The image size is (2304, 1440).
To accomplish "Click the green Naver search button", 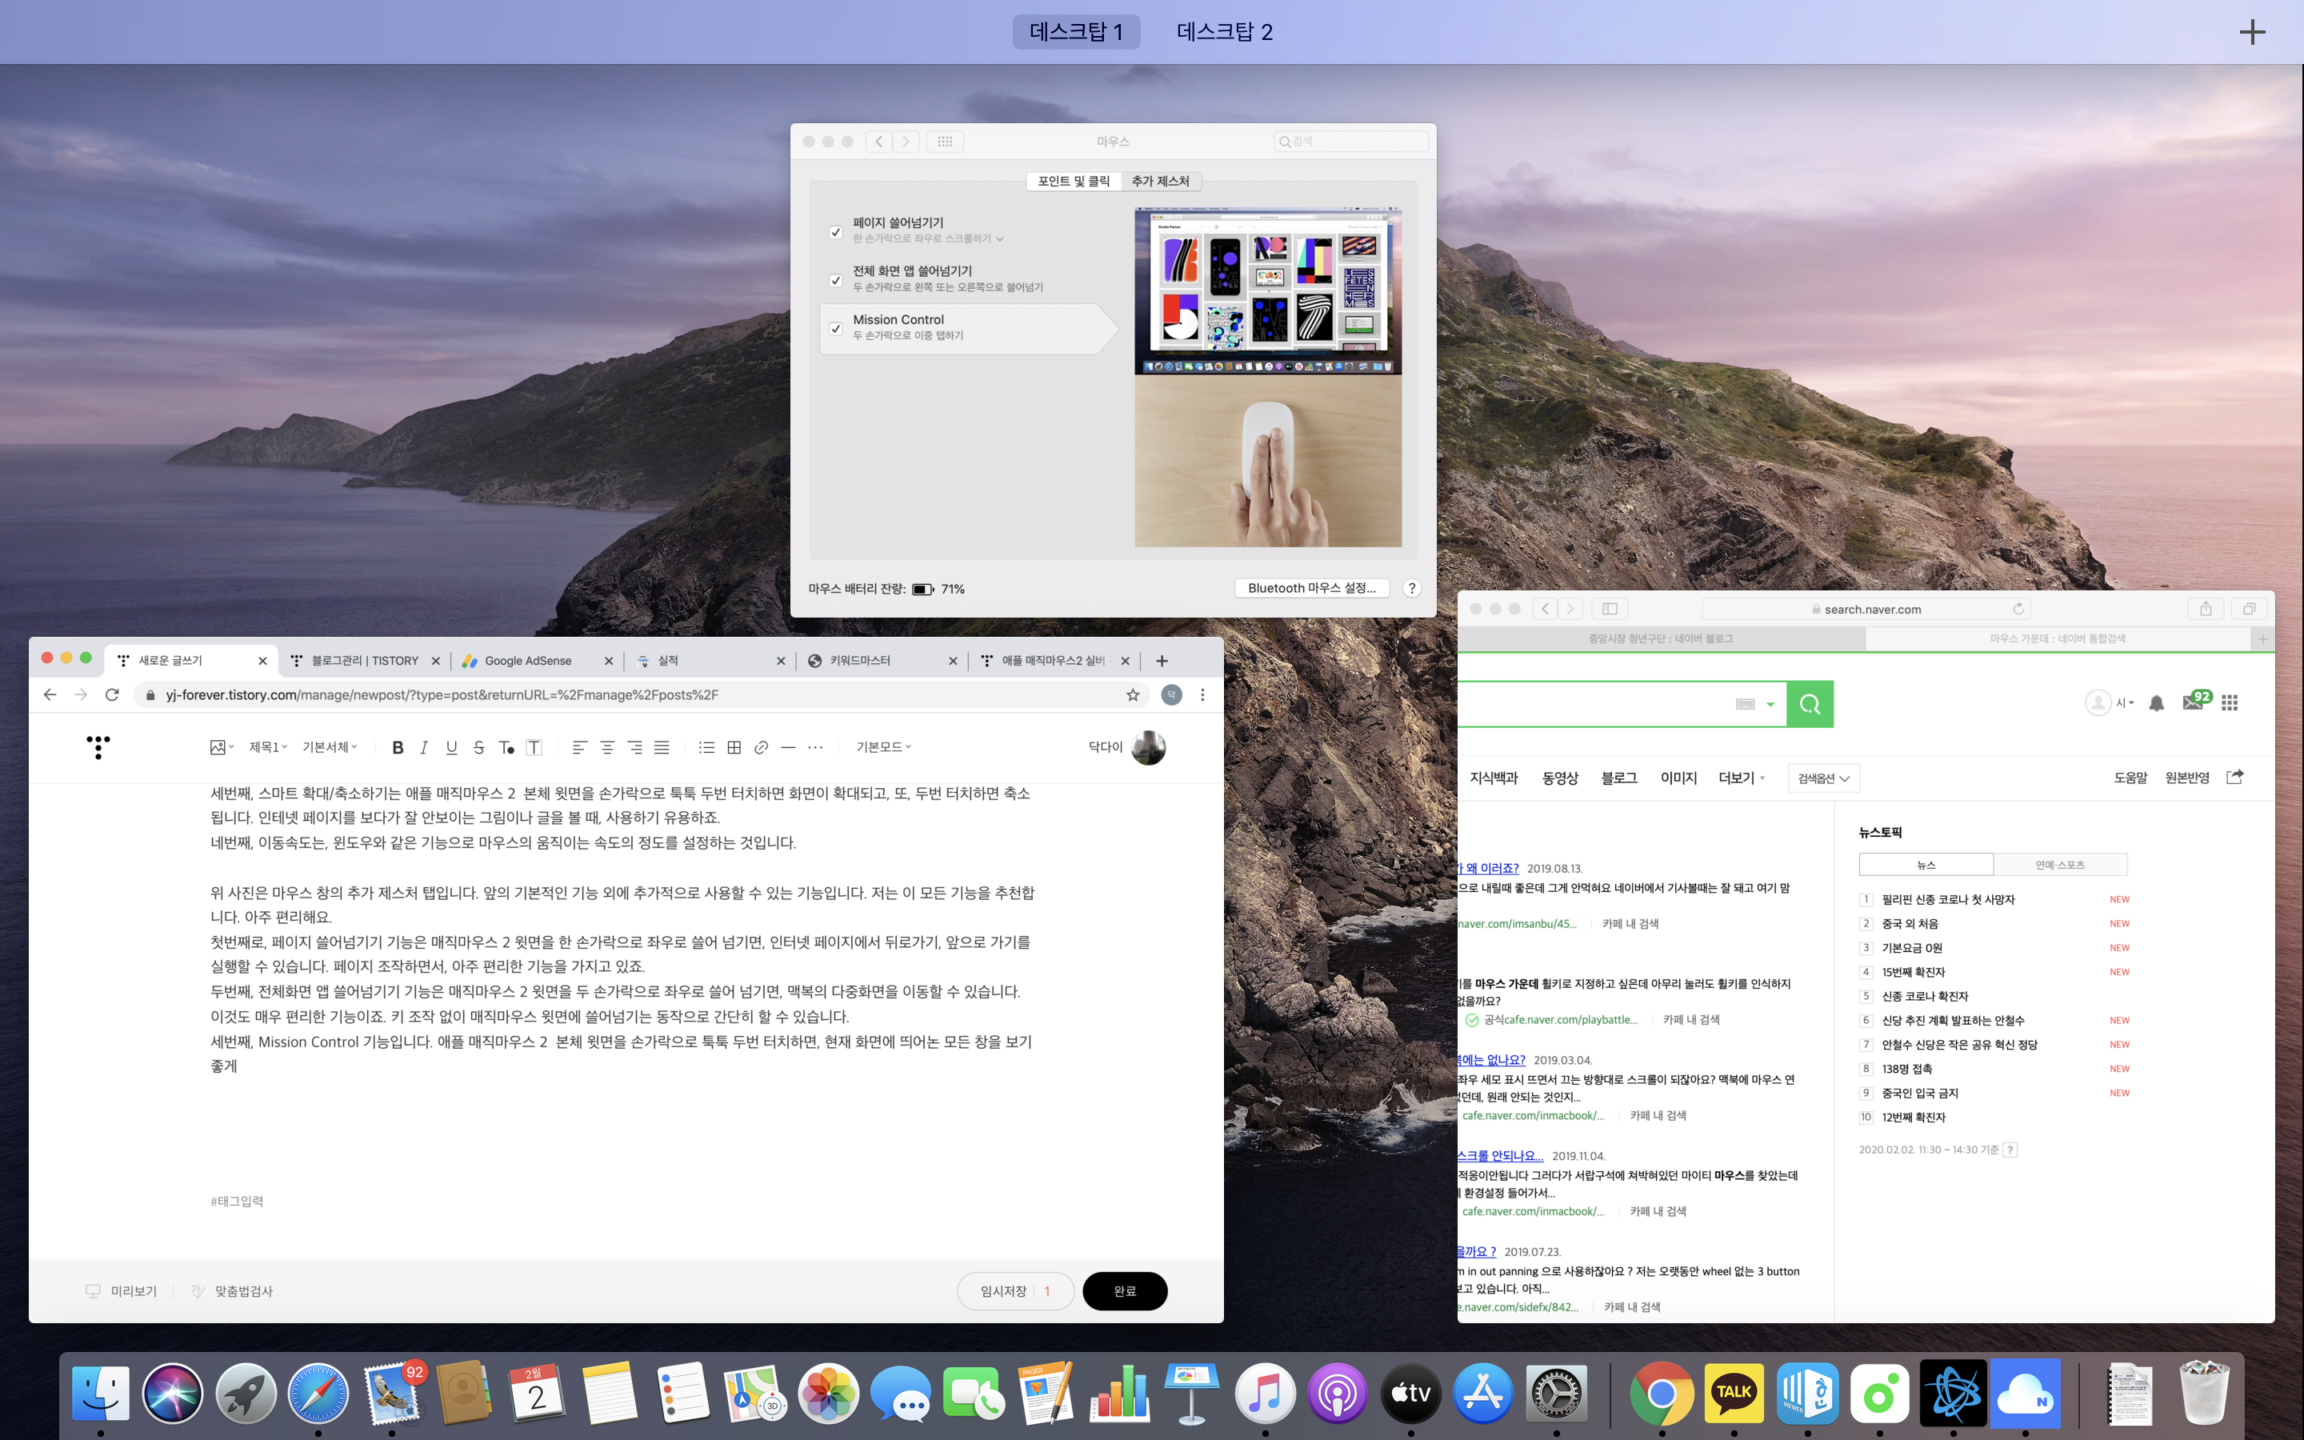I will (x=1809, y=704).
